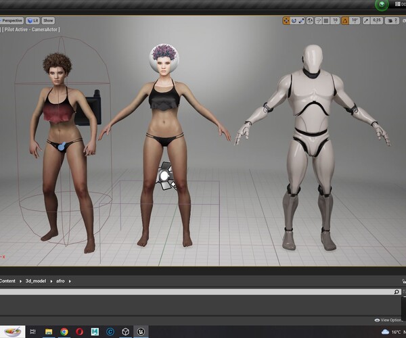
Task: Expand arrow after afro breadcrumb
Action: pyautogui.click(x=70, y=281)
